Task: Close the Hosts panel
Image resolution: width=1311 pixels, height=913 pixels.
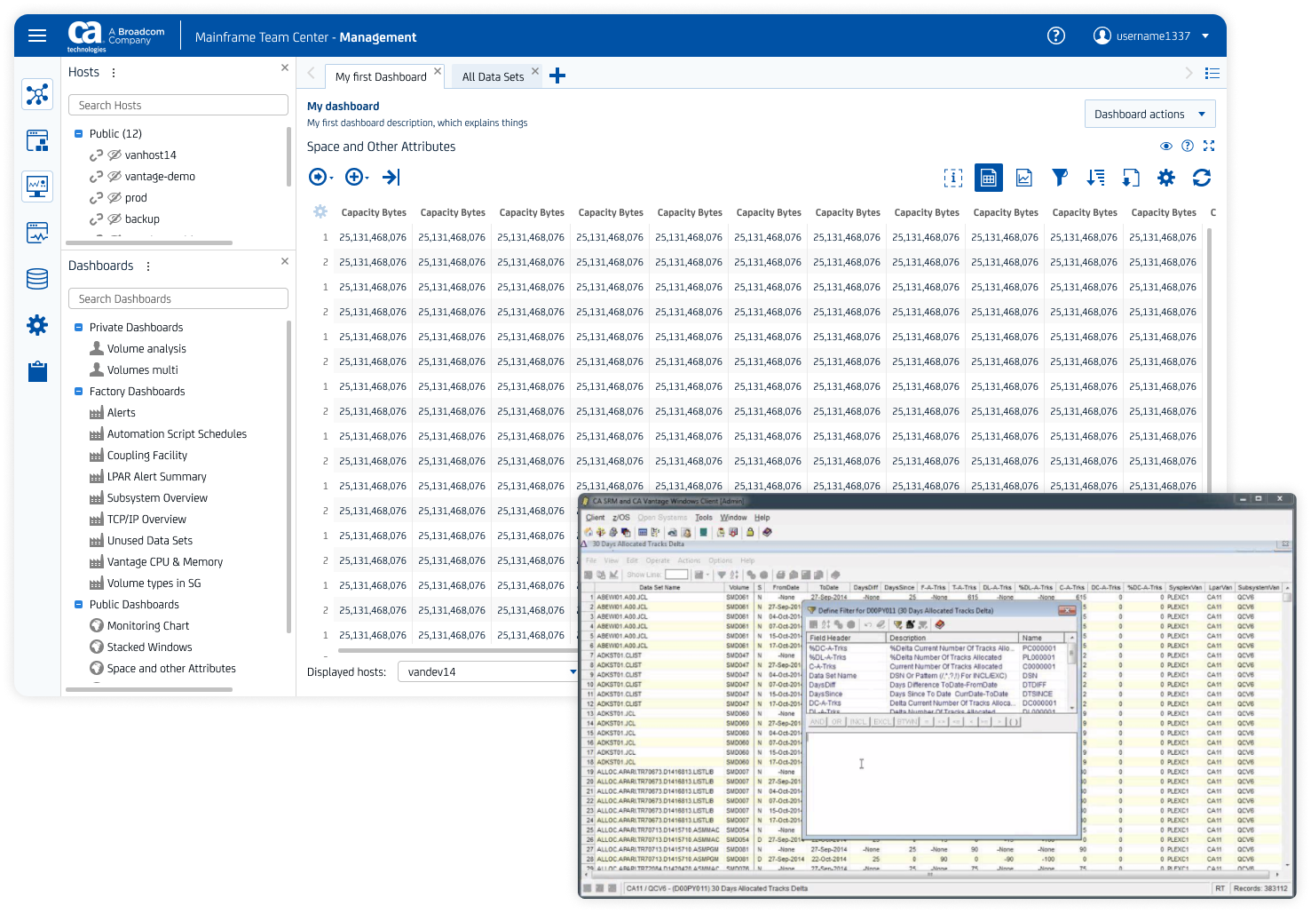Action: 285,67
